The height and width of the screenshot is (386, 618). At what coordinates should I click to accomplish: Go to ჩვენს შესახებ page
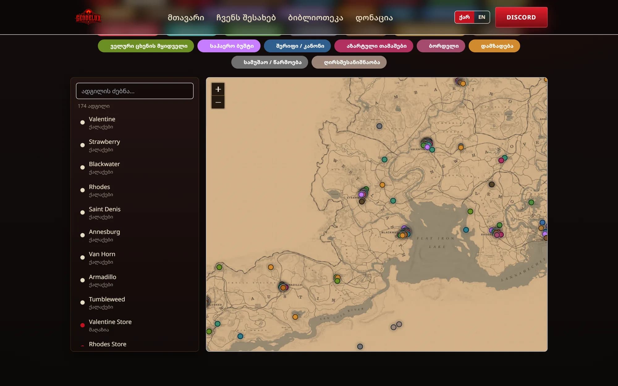click(246, 18)
